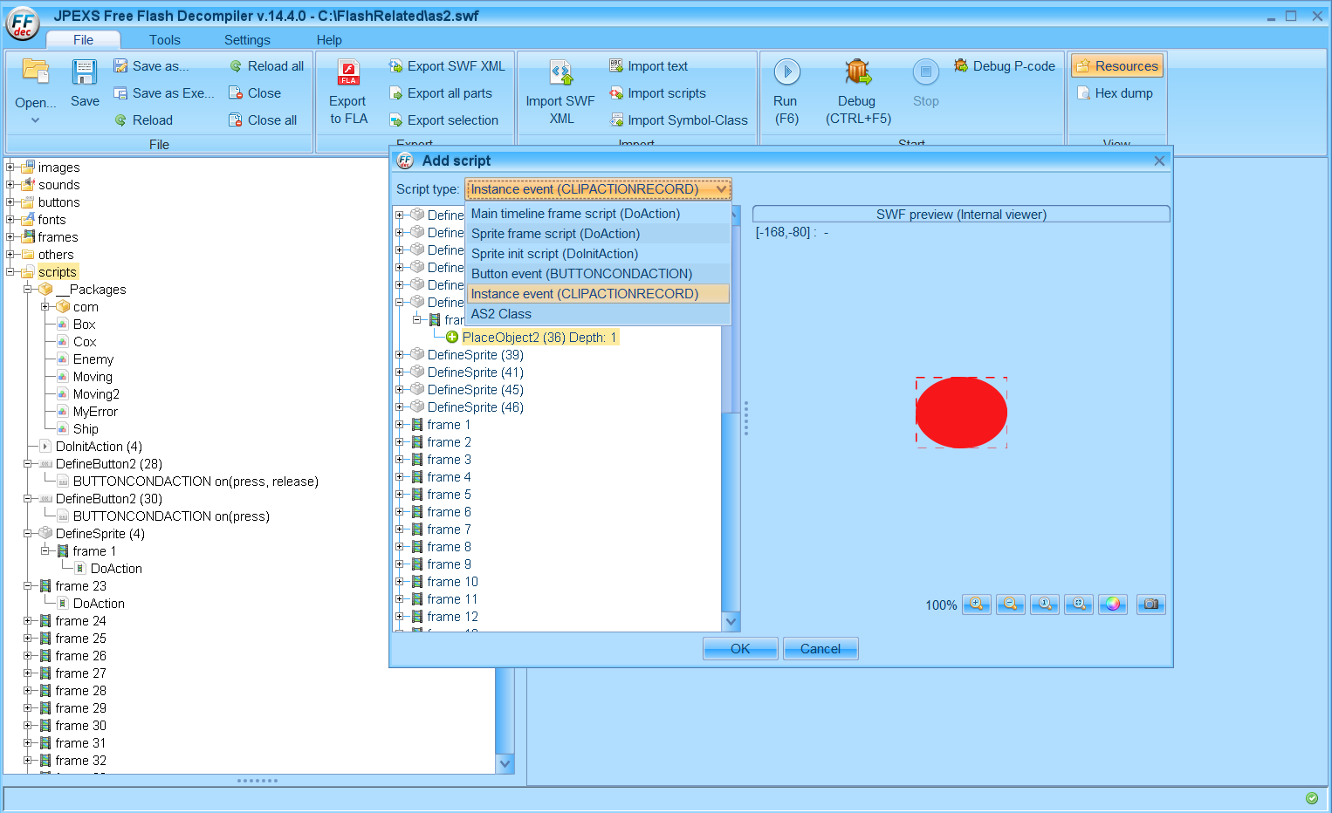Click the green check status icon
This screenshot has height=813, width=1332.
[1312, 798]
